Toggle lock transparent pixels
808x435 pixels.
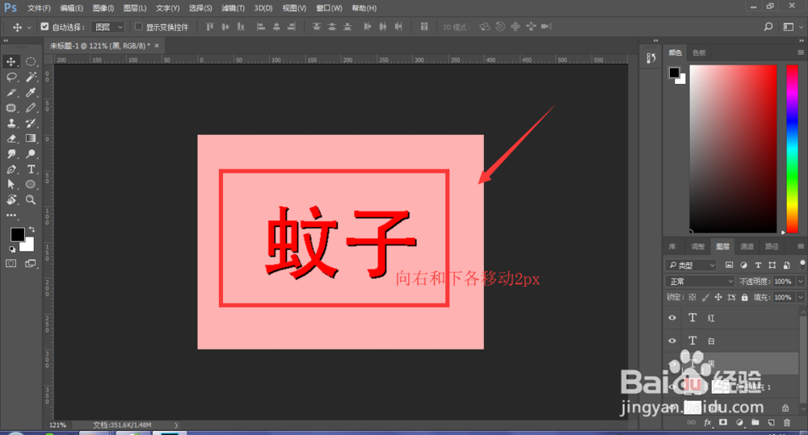(x=692, y=297)
